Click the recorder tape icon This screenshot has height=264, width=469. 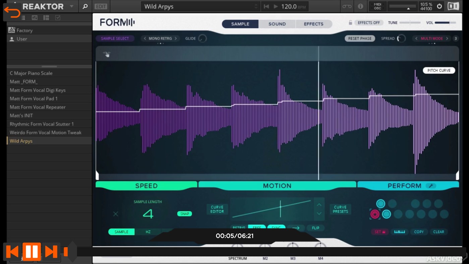tap(347, 6)
